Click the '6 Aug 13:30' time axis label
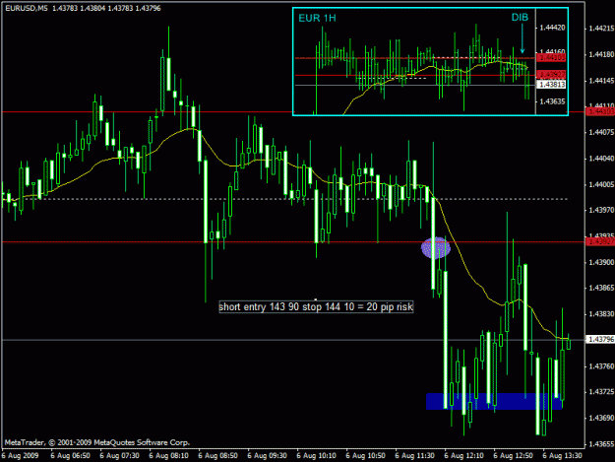Screen dimensions: 615x462 click(x=562, y=456)
